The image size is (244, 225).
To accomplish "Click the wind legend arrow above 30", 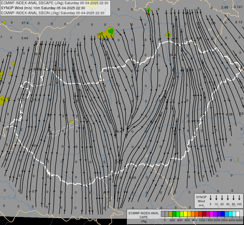I will [x=228, y=197].
